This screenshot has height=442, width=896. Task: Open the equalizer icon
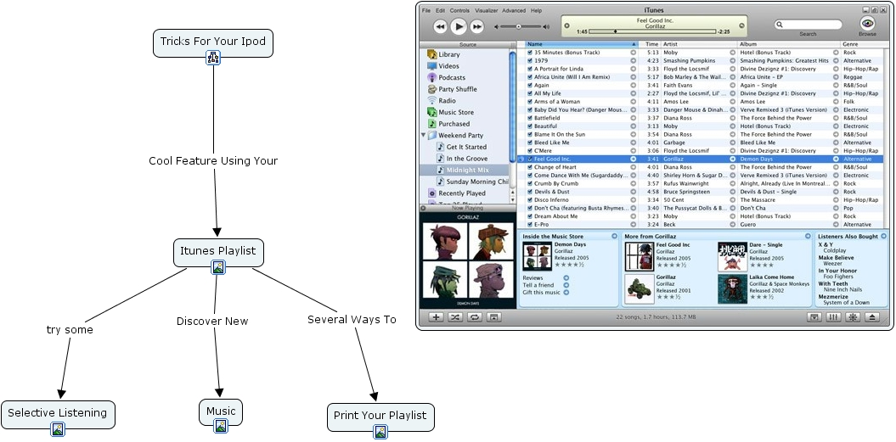click(833, 317)
